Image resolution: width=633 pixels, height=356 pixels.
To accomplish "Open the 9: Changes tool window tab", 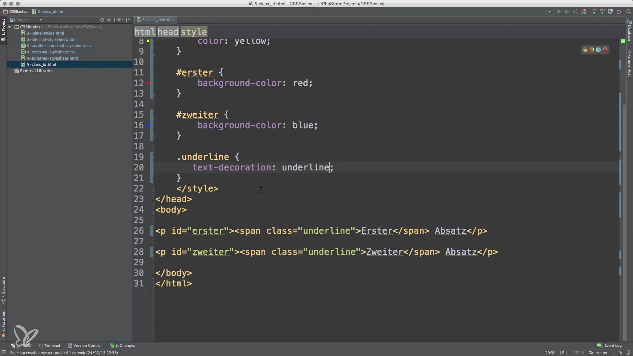I will (122, 345).
